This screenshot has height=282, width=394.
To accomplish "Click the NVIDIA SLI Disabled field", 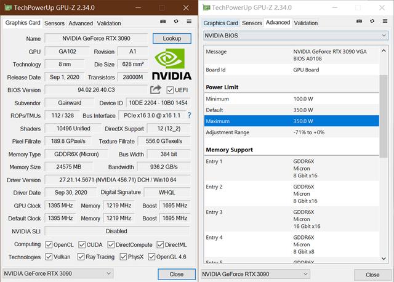I will 117,231.
